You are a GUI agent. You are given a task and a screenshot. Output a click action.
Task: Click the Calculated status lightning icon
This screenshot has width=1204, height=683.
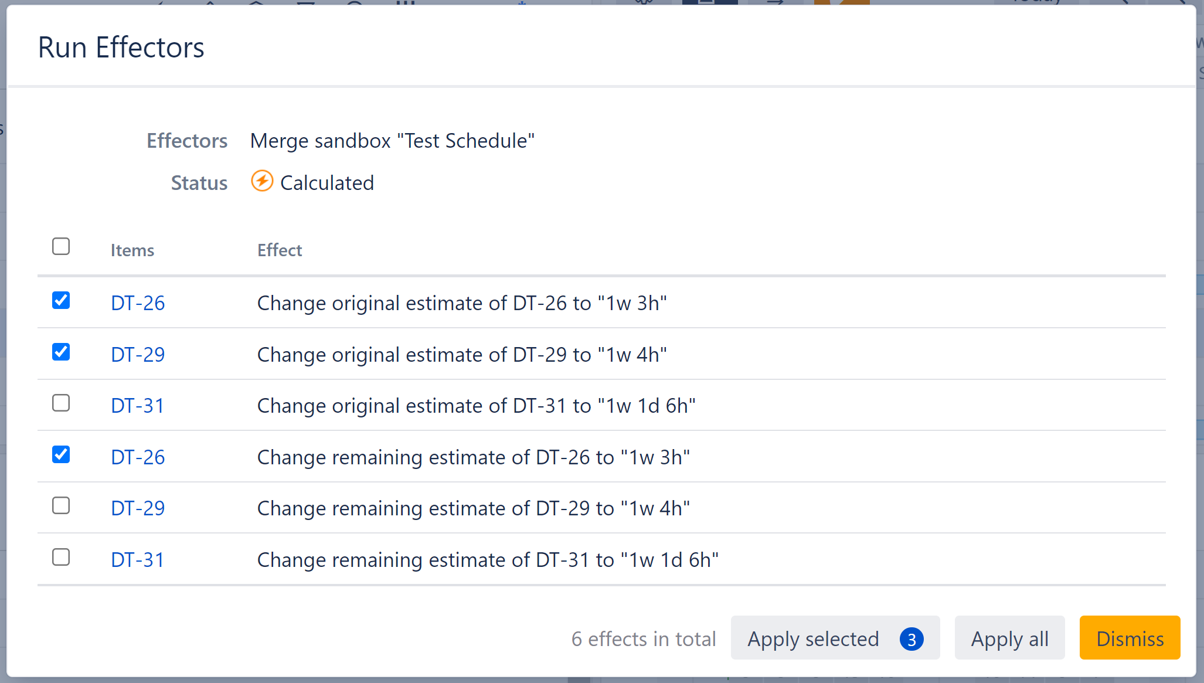[x=263, y=182]
